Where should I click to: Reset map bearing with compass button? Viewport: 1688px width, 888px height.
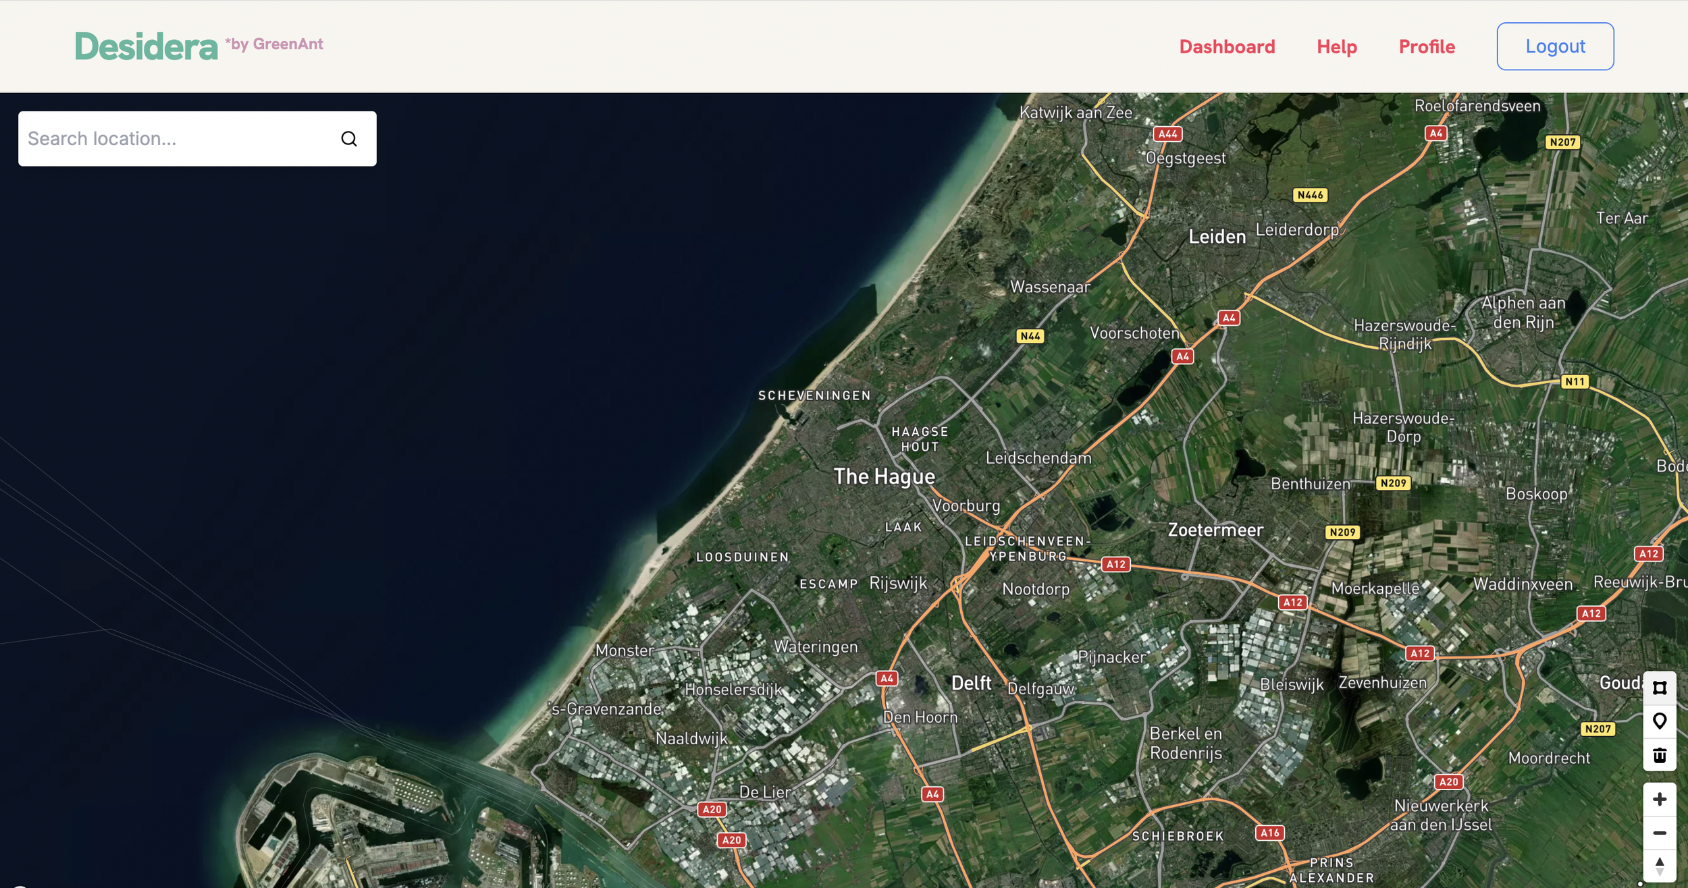(1659, 866)
